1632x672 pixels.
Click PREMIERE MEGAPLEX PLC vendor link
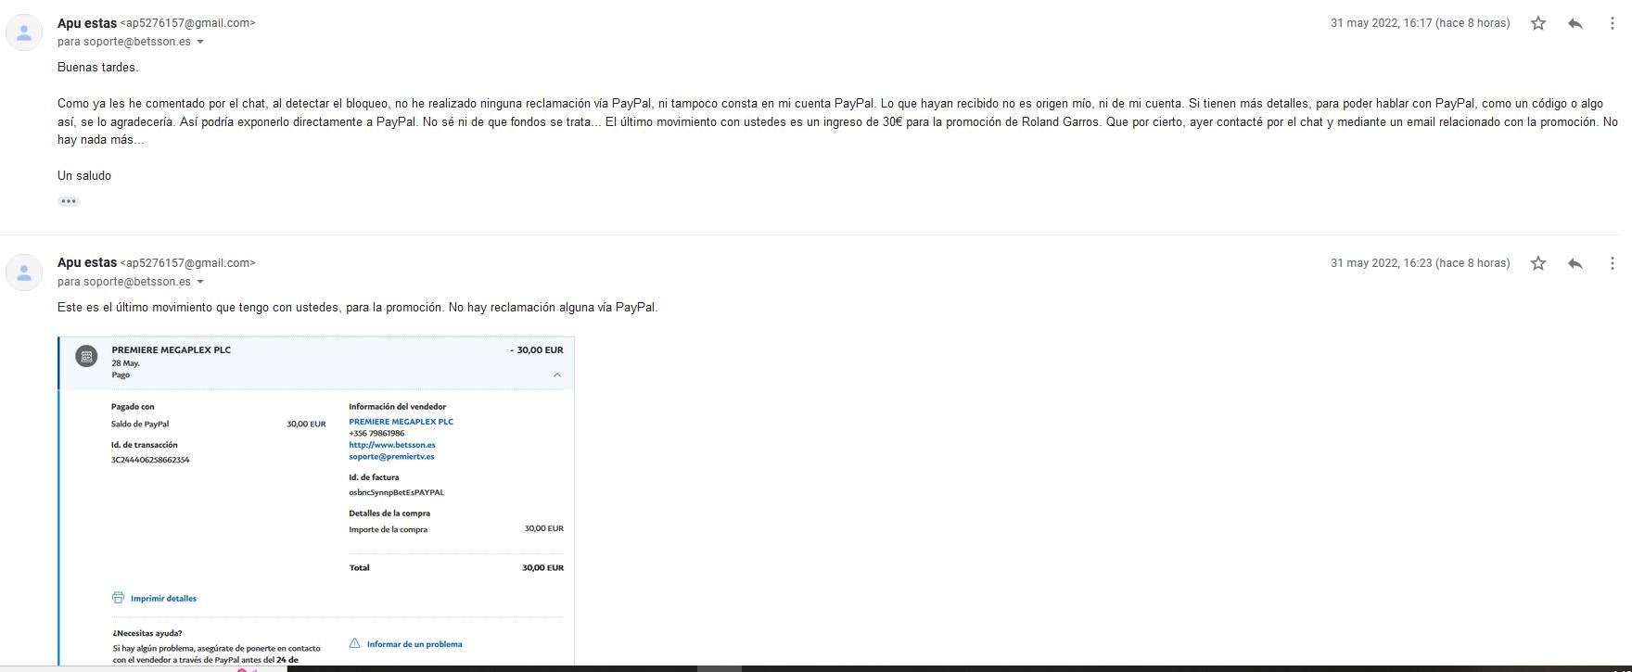coord(402,422)
